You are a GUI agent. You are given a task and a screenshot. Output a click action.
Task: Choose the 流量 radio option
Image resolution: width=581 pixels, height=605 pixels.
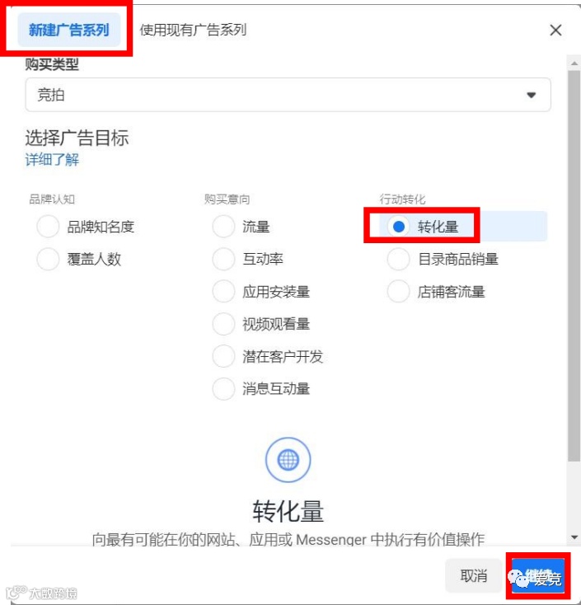(223, 226)
